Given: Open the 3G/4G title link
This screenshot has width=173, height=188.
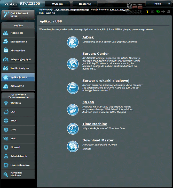Looking at the screenshot, I should click(88, 102).
